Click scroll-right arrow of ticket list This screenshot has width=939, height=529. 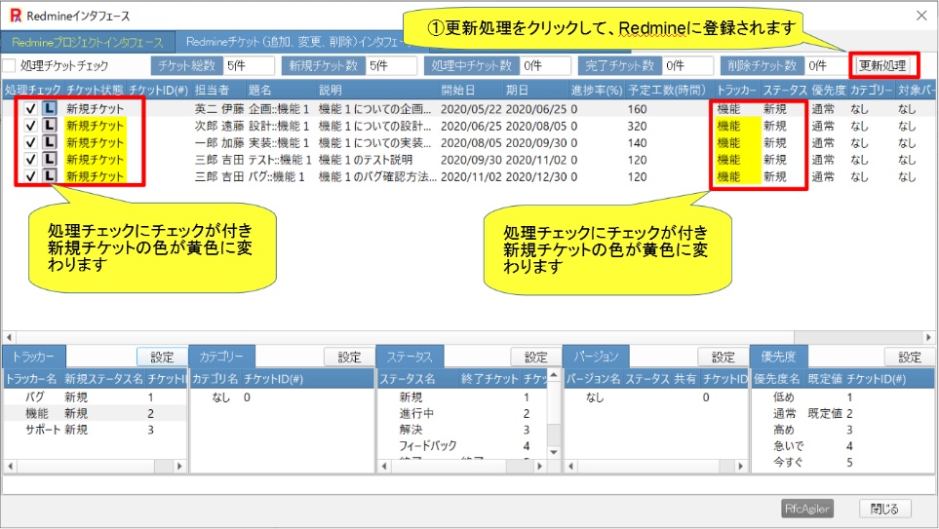pos(928,337)
